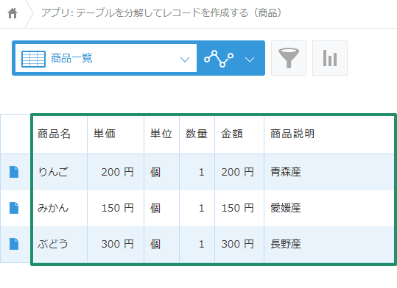397x288 pixels.
Task: Click the app breadcrumb title link
Action: pos(161,13)
